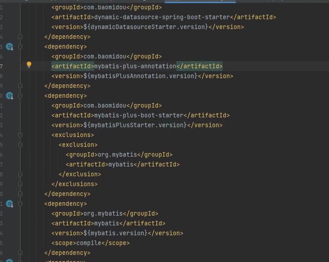Click highlighted closing </artifactId> tag of mybatis-plus-annotation

(x=200, y=67)
